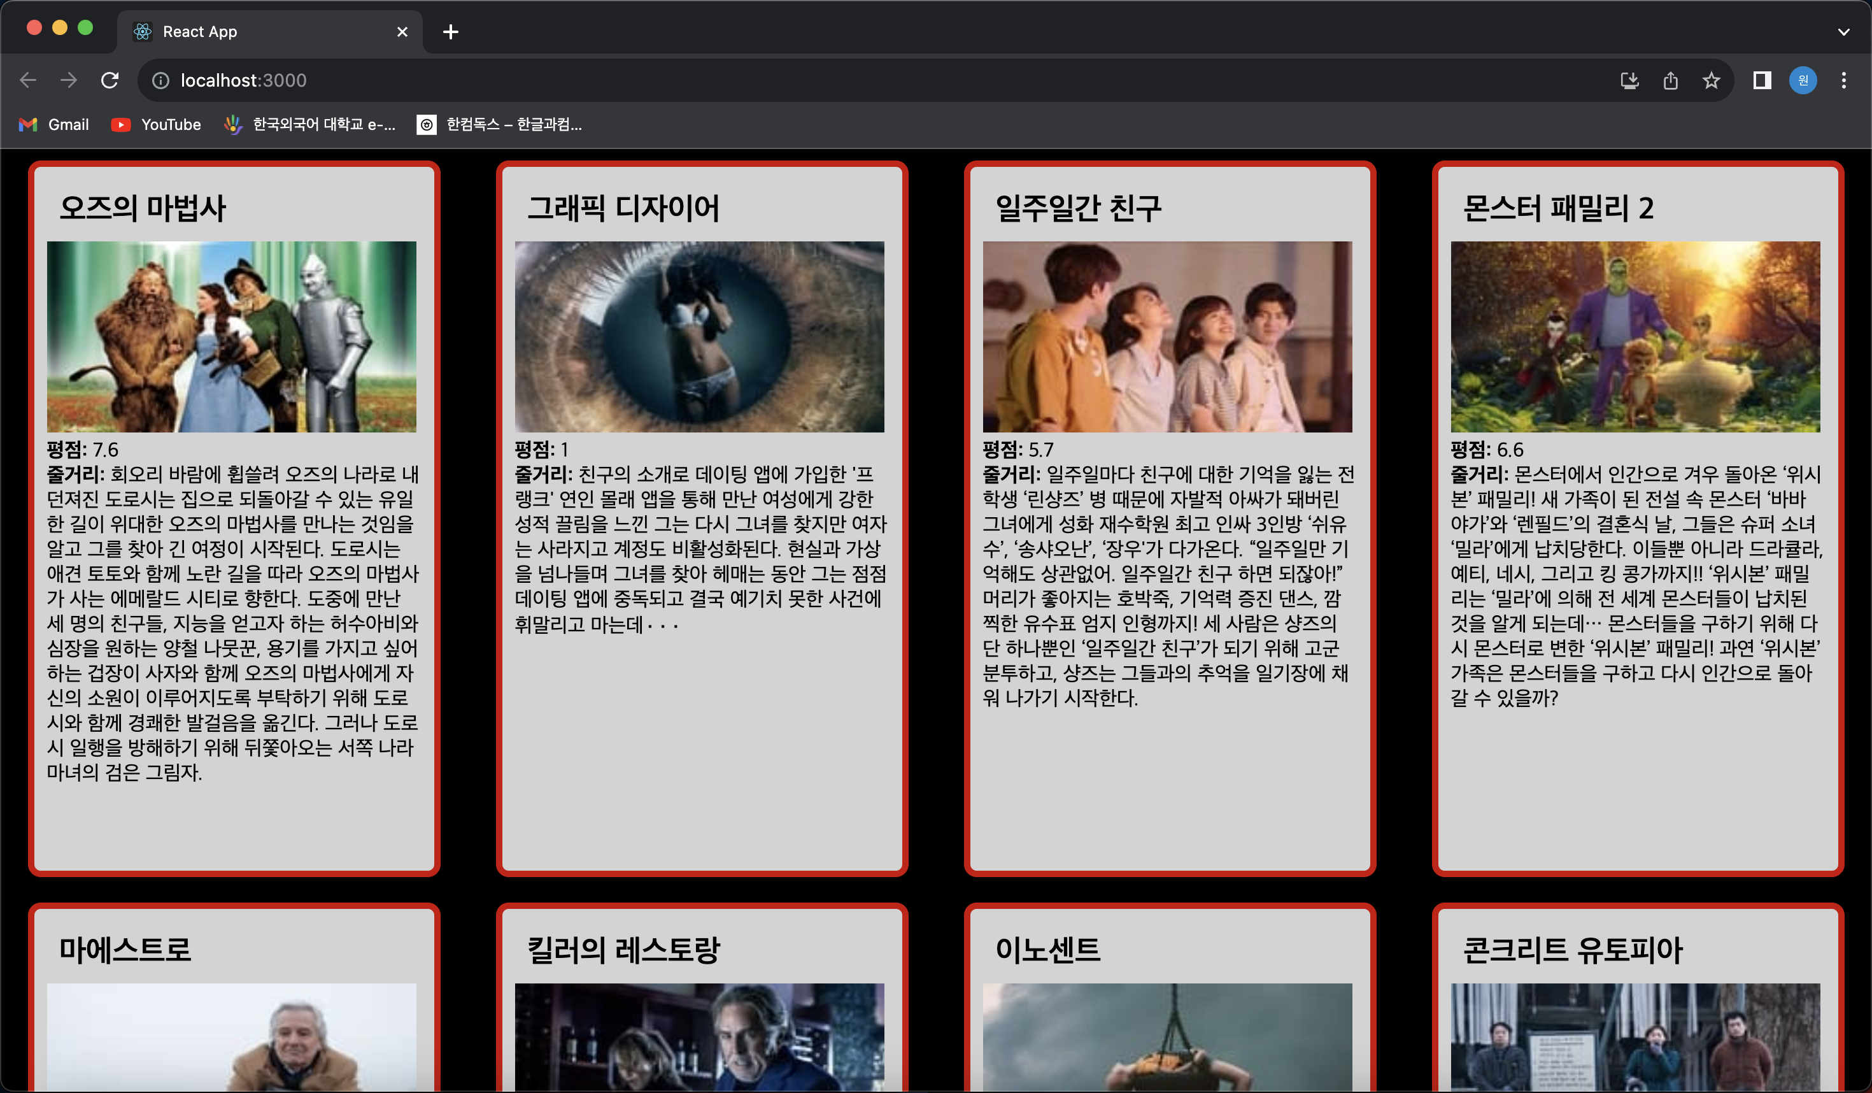Select the title 킬러의 레스토랑

pos(623,950)
